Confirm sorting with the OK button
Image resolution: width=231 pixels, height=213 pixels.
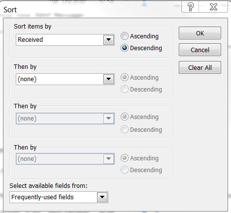point(200,33)
